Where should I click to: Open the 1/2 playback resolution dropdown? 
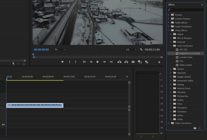(131, 49)
